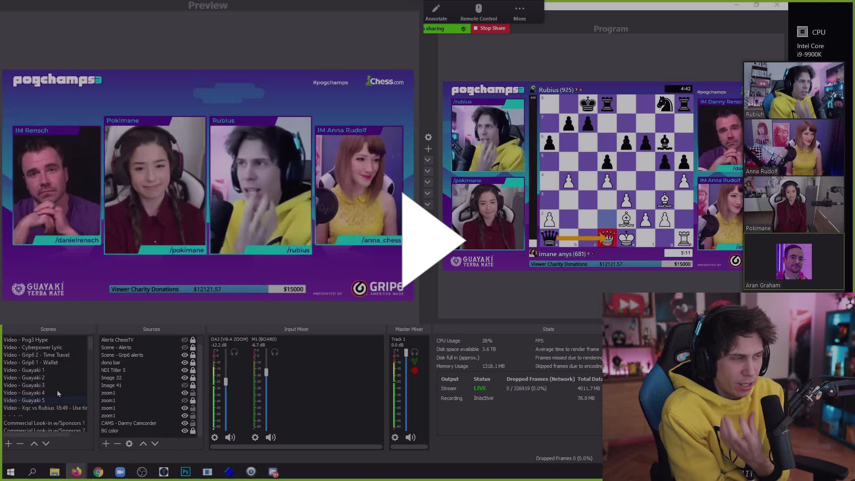The width and height of the screenshot is (855, 481).
Task: Adjust the M1 (BOARD) volume fader
Action: tap(266, 372)
